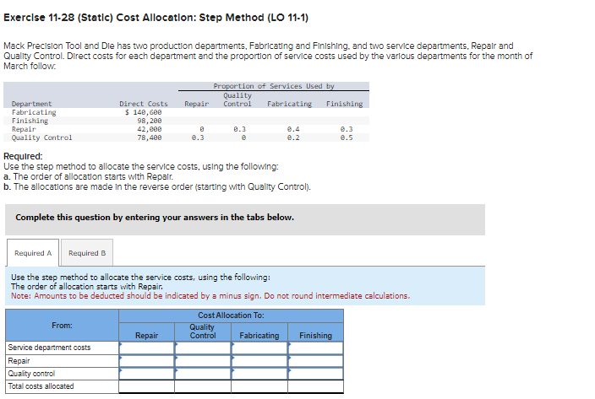595x399 pixels.
Task: Select Quality control row Finishing cell
Action: [x=316, y=374]
